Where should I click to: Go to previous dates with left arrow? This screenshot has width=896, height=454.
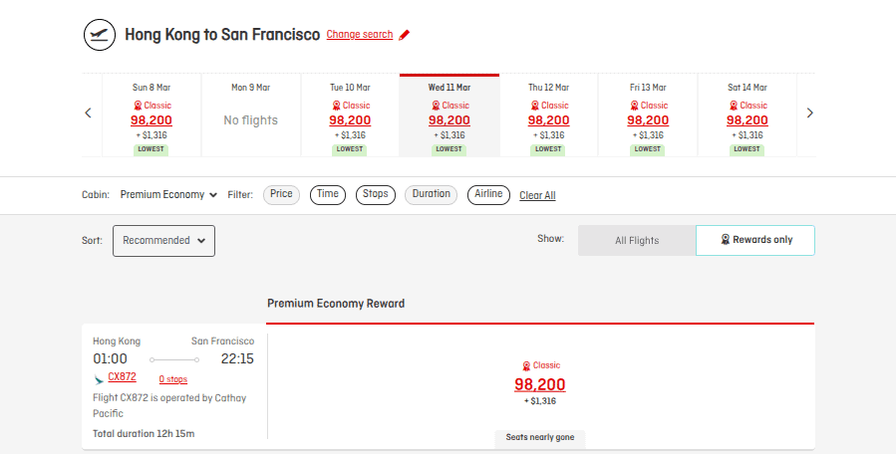[88, 113]
